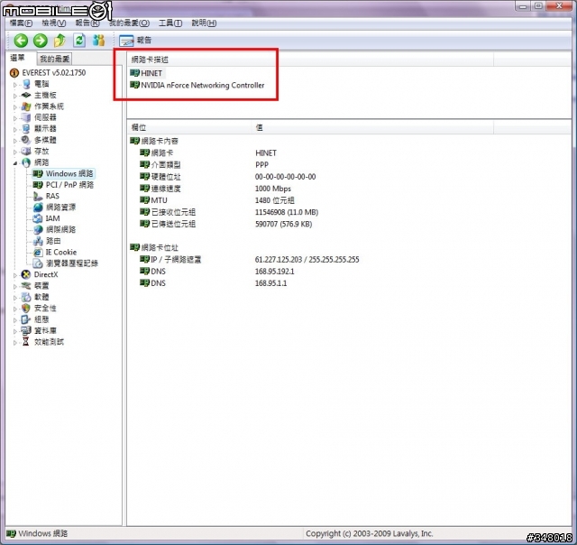
Task: Select 瀏覽器歷程記錄 tree item
Action: click(72, 263)
